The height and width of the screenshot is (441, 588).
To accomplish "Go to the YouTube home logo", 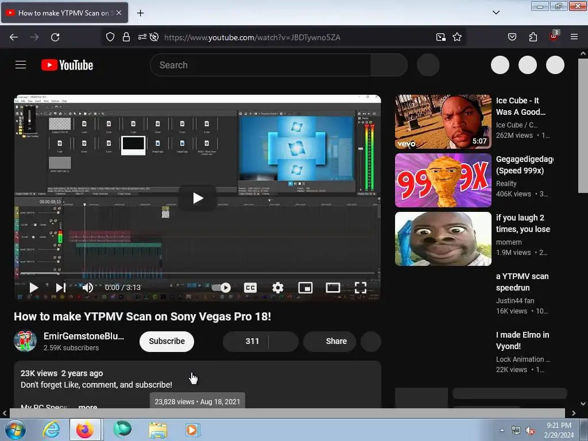I will [67, 65].
